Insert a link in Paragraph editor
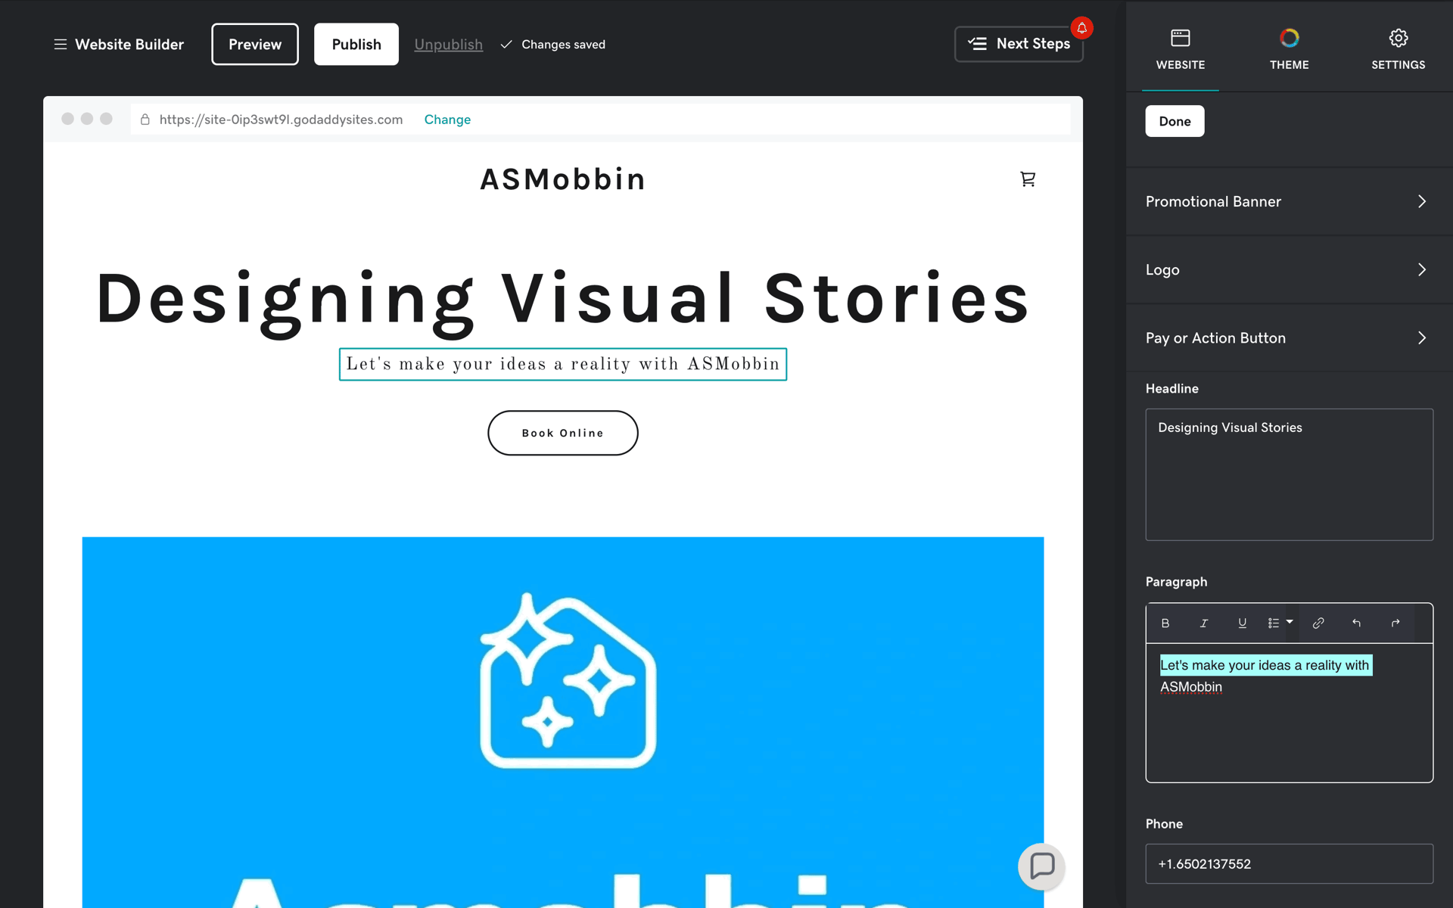The width and height of the screenshot is (1453, 908). [x=1318, y=623]
